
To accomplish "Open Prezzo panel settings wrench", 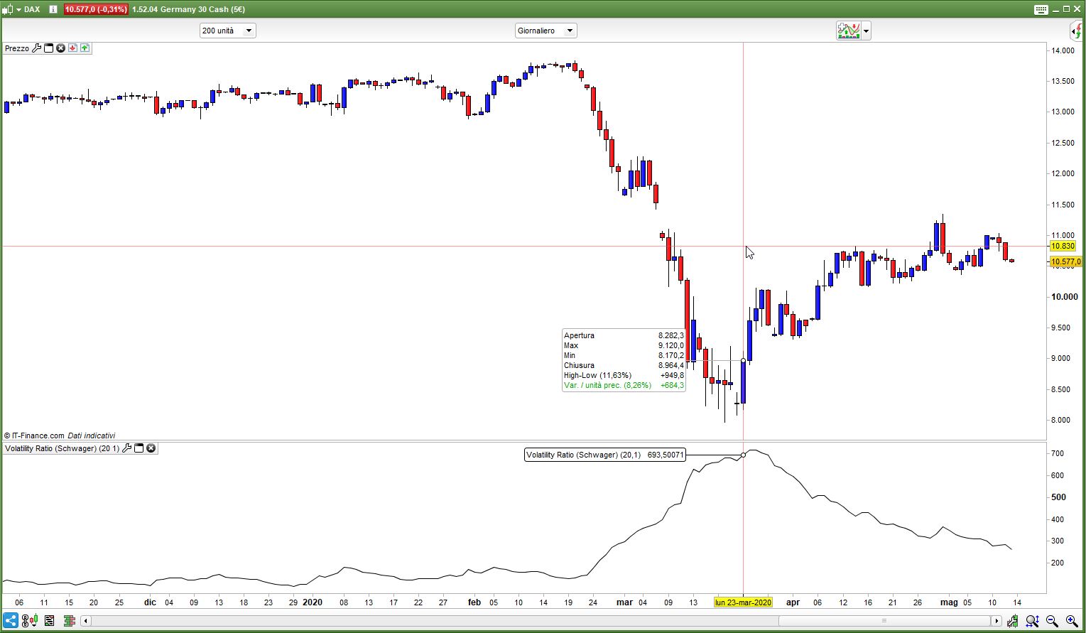I will tap(37, 48).
